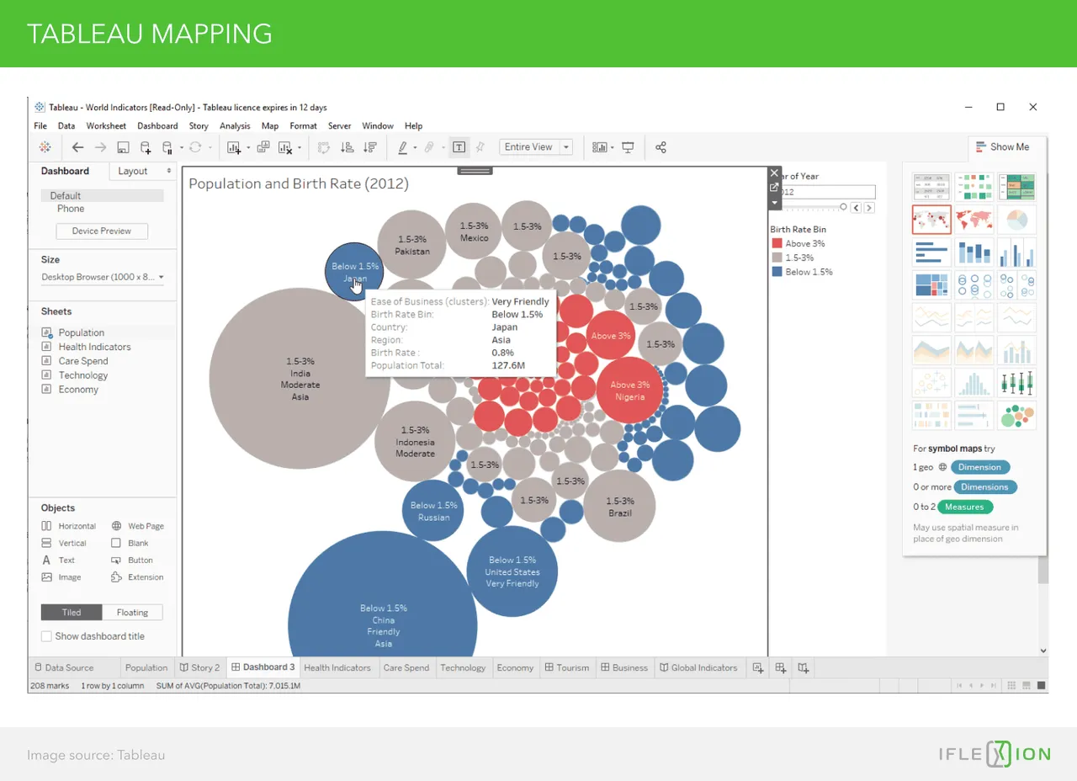The image size is (1077, 781).
Task: Select the Phone device layout entry
Action: coord(71,209)
